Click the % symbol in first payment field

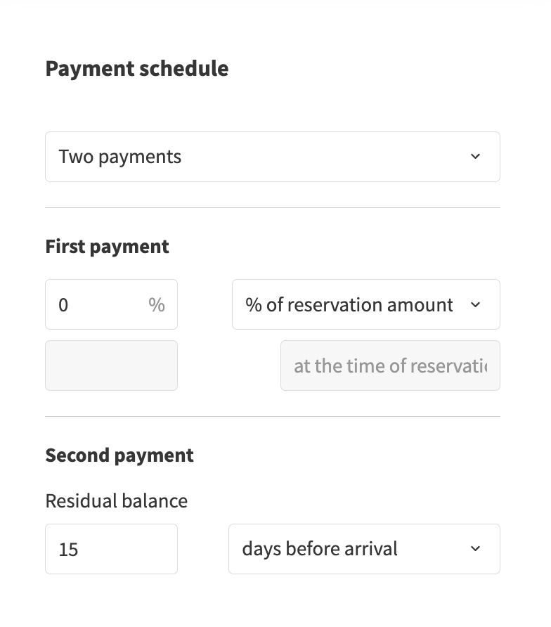click(x=156, y=304)
